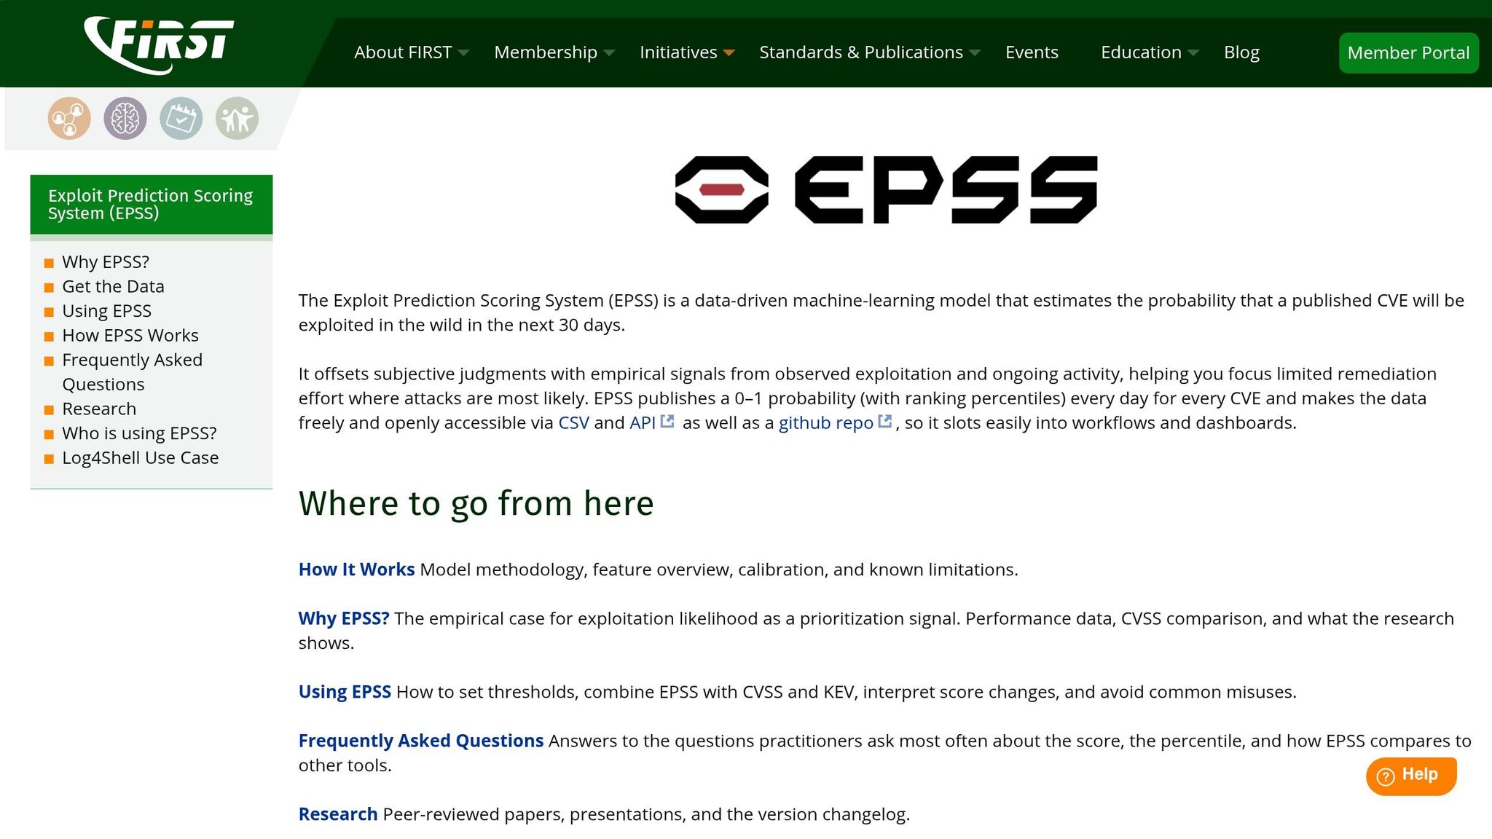Click the external link icon after github repo
The image size is (1492, 839).
tap(885, 421)
